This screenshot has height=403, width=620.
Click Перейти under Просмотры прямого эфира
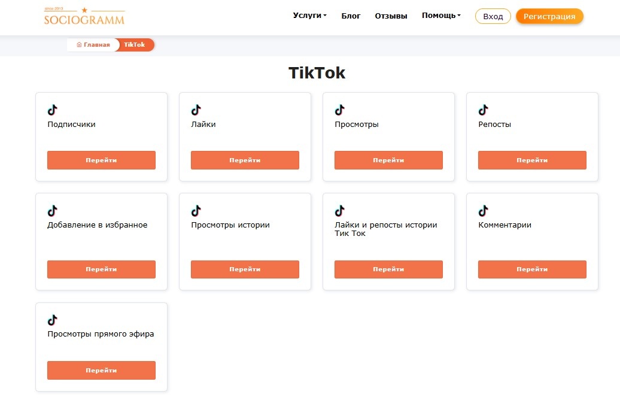point(101,370)
